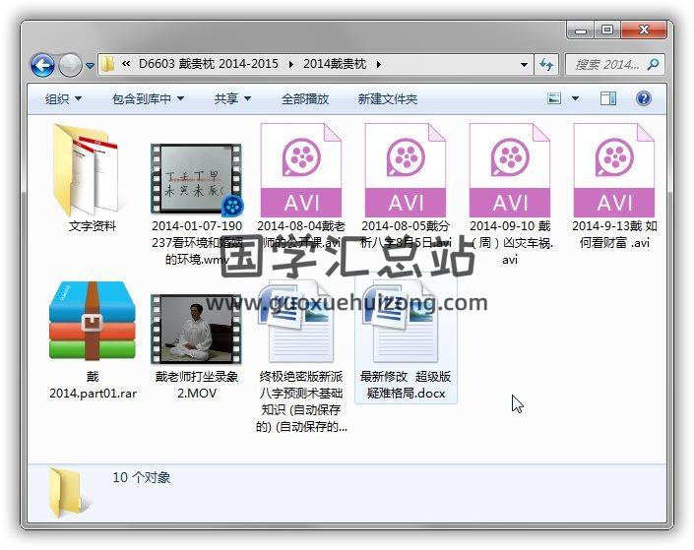Open the help question mark icon

coord(644,98)
